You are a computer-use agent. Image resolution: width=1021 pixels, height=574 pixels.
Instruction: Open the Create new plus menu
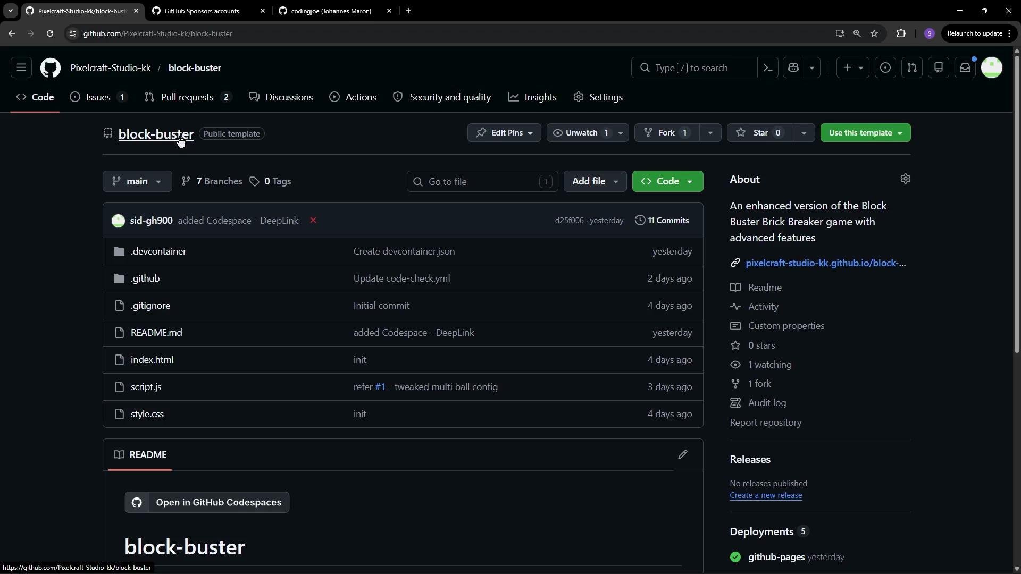(853, 68)
